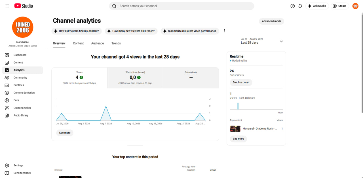Click the Views column header
Viewport: 363px width, 178px height.
(213, 170)
